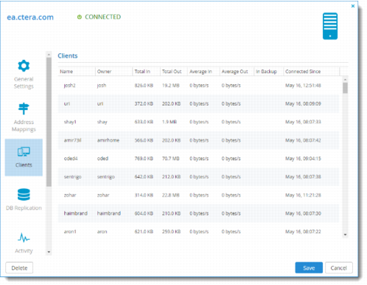Image resolution: width=367 pixels, height=285 pixels.
Task: Click the owner cell 'josh'
Action: (102, 86)
